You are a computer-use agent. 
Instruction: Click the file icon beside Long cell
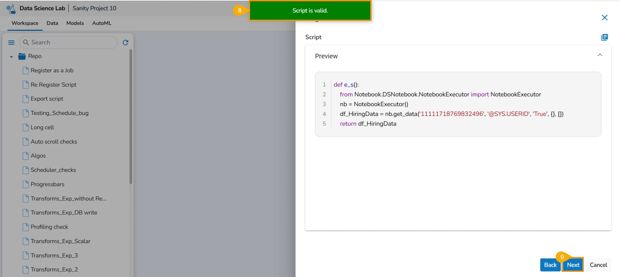[x=26, y=128]
